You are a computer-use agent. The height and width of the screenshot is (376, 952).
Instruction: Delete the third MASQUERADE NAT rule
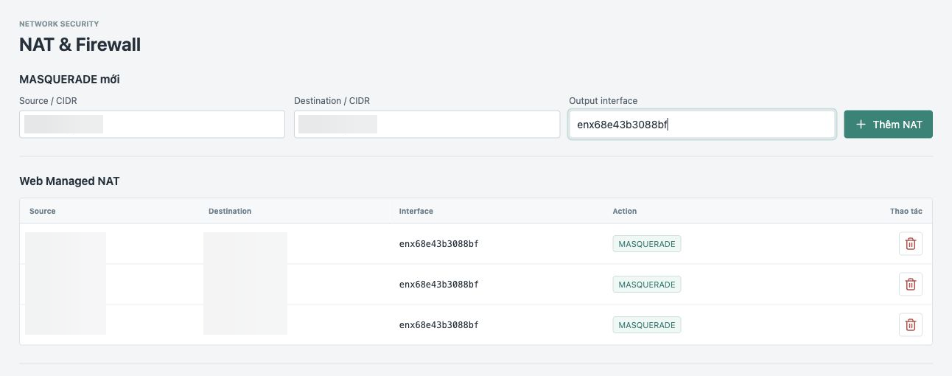point(910,324)
